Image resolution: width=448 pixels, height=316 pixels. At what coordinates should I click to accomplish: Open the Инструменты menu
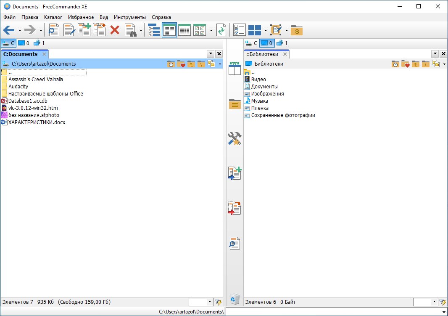tap(130, 17)
